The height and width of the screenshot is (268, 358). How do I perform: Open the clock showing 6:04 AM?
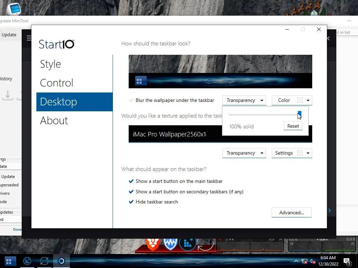pos(328,261)
